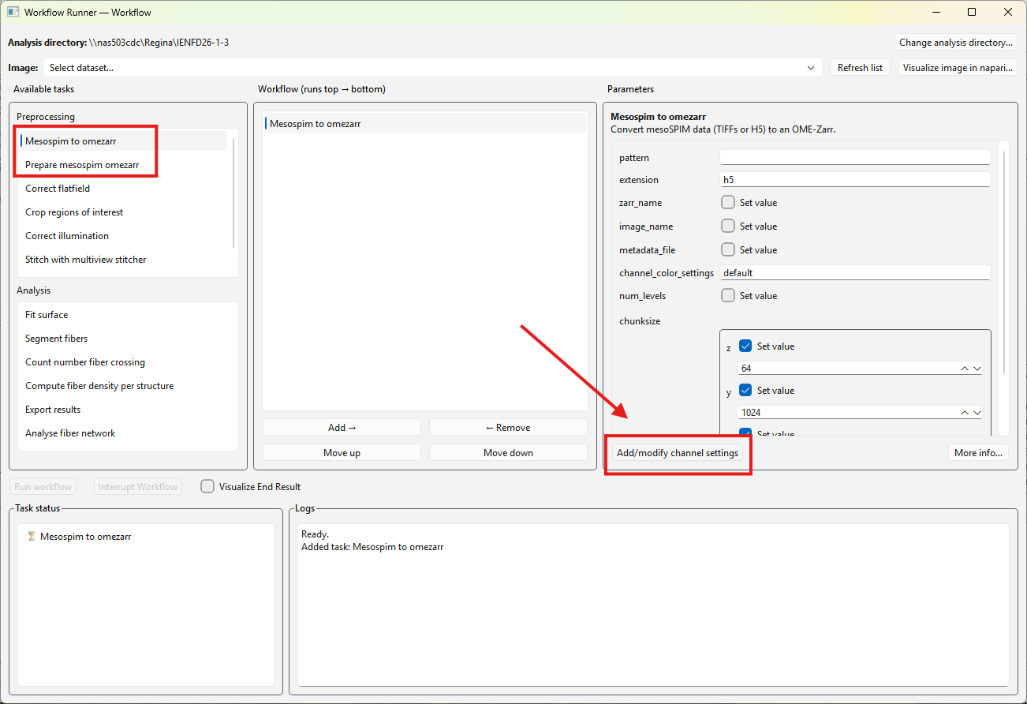This screenshot has width=1027, height=704.
Task: Click "Refresh list" next to Image selector
Action: click(860, 67)
